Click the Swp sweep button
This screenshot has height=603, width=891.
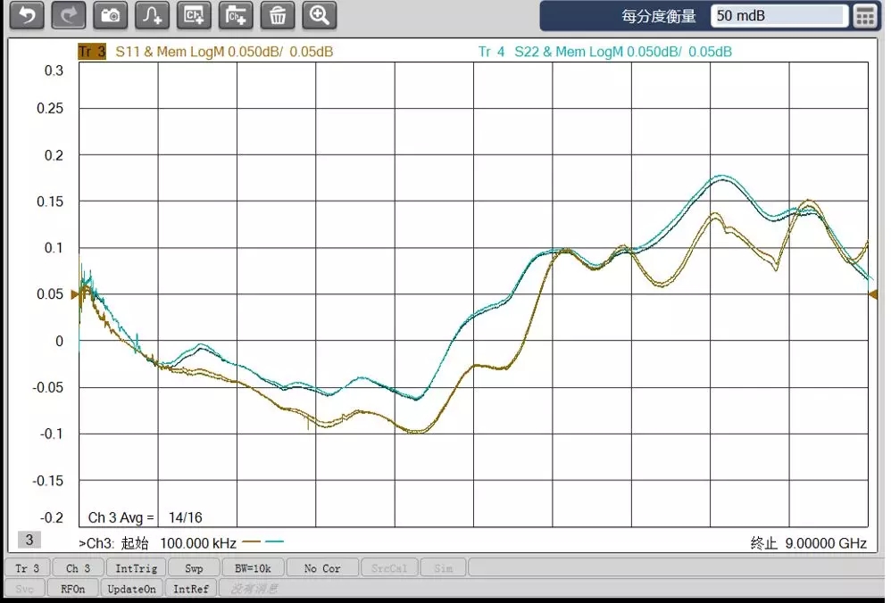coord(194,568)
